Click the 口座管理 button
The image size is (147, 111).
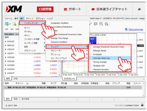pyautogui.click(x=45, y=9)
